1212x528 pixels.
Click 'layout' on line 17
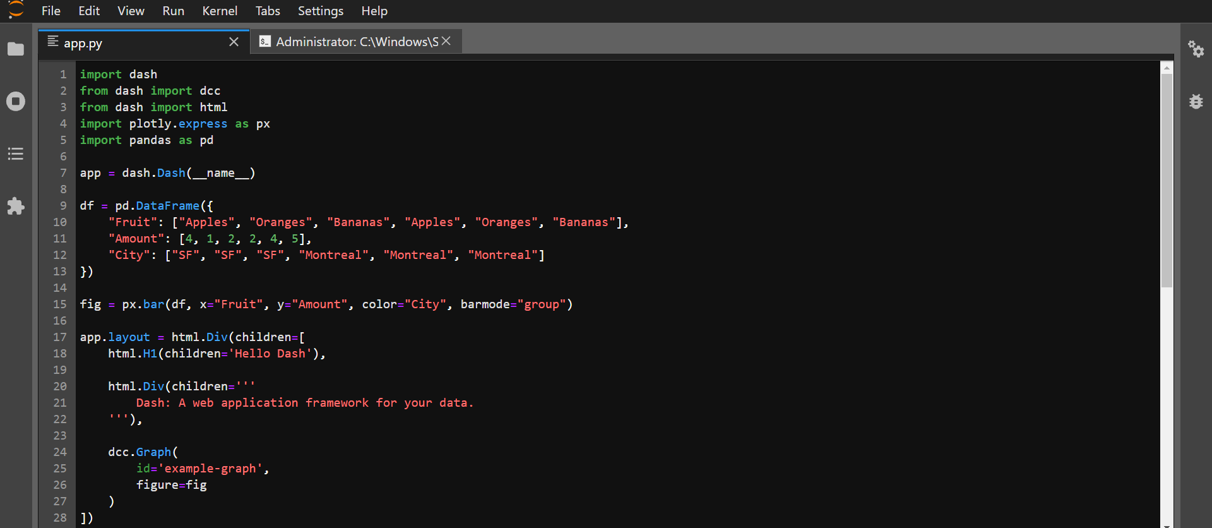129,337
